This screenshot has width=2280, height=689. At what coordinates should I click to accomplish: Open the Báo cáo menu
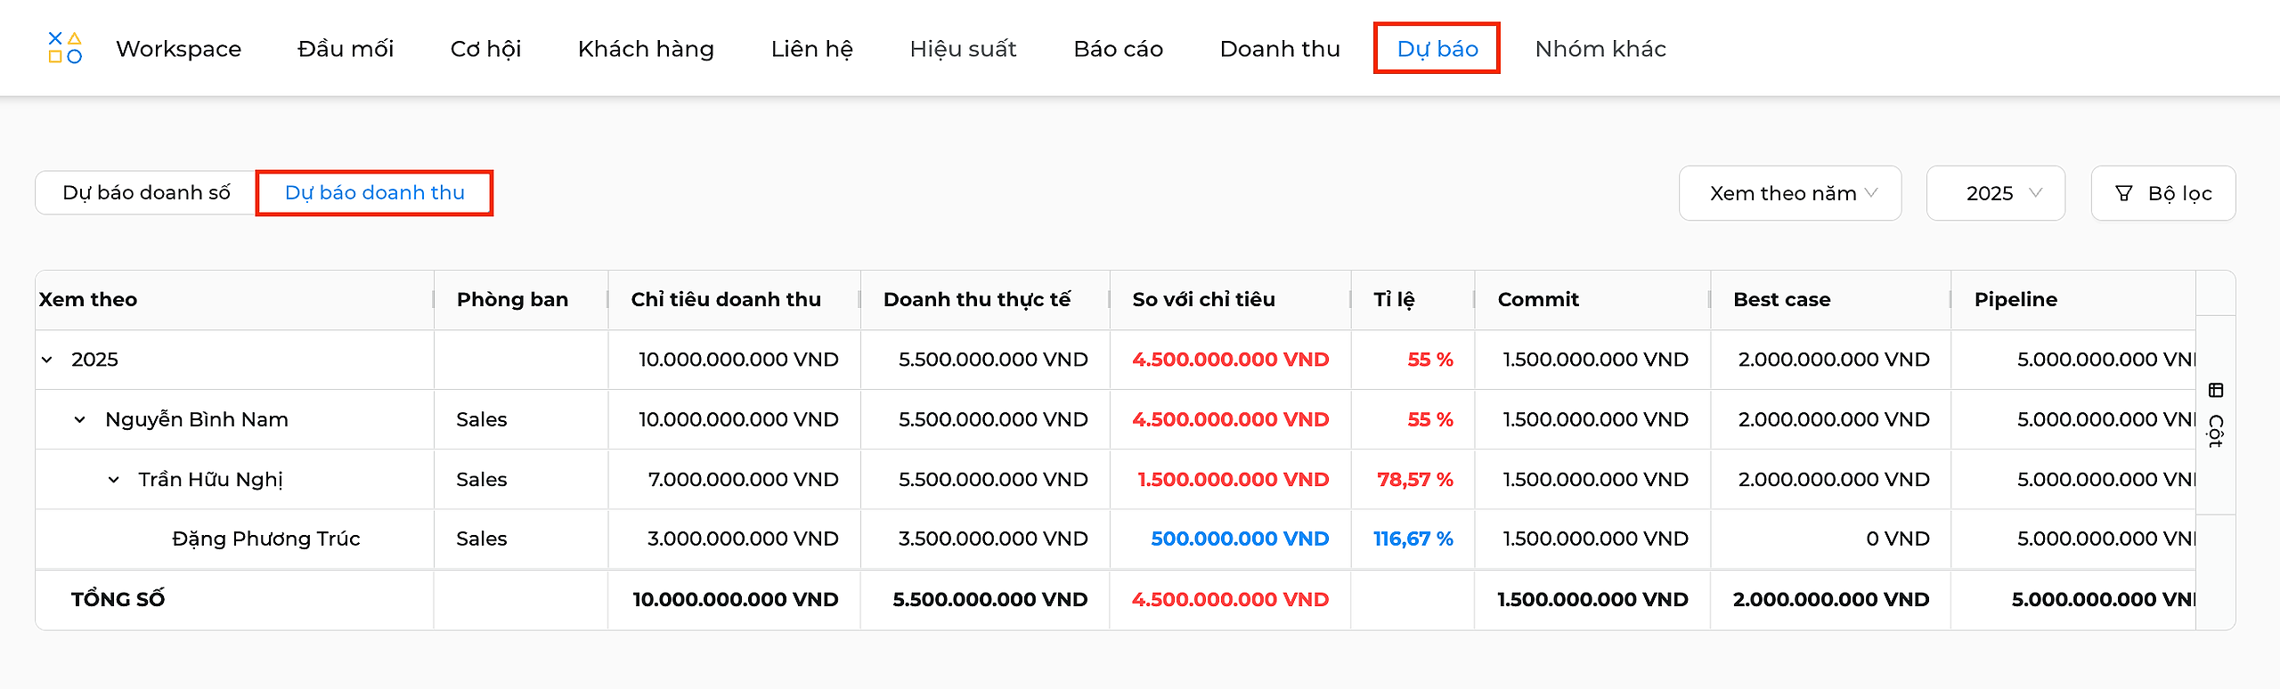[1119, 49]
